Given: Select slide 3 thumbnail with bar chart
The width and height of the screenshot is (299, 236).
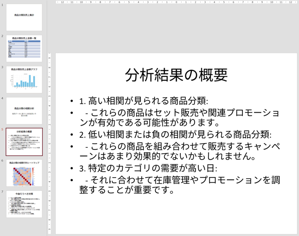Looking at the screenshot, I should tap(24, 79).
